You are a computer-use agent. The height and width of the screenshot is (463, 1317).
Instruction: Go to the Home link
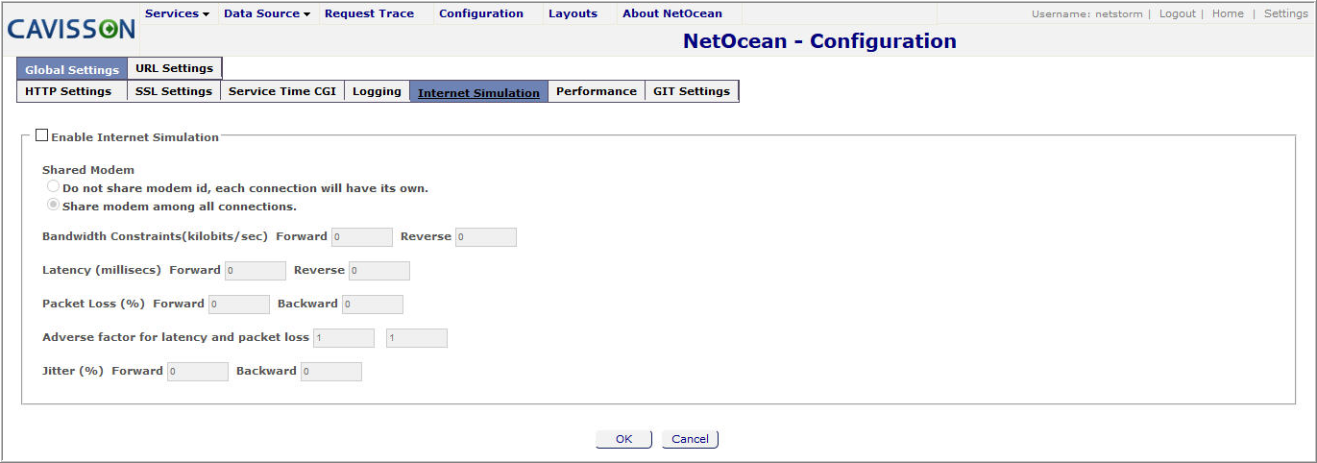(x=1228, y=13)
